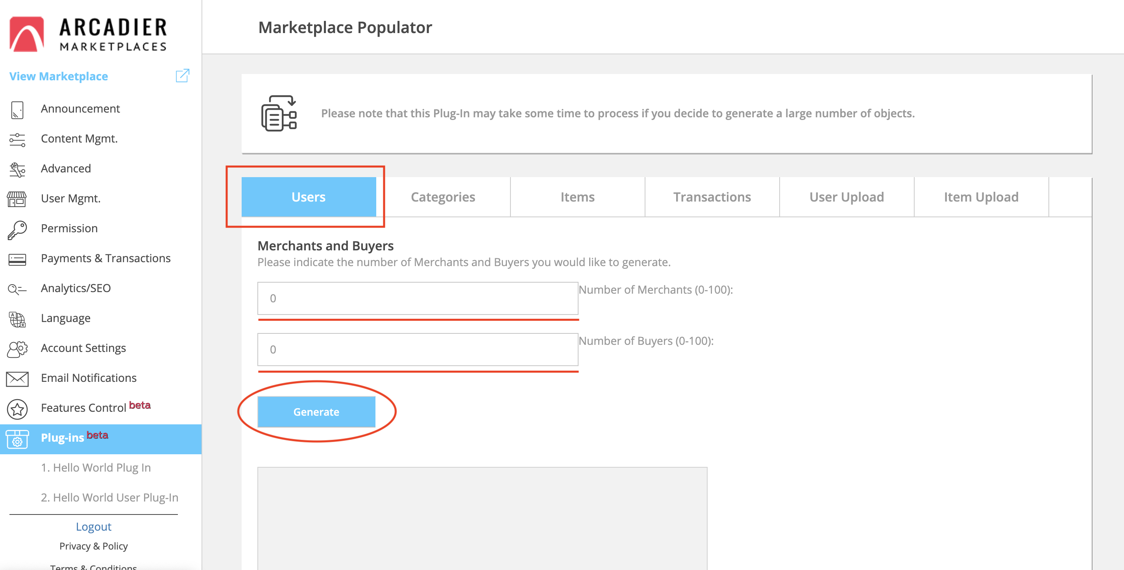Image resolution: width=1124 pixels, height=570 pixels.
Task: Click the User Mgmt. storefront icon
Action: point(17,199)
